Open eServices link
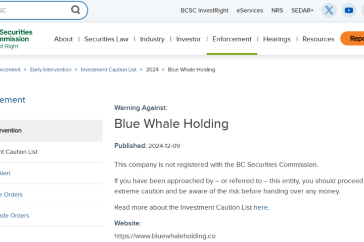The width and height of the screenshot is (364, 242). pyautogui.click(x=250, y=11)
